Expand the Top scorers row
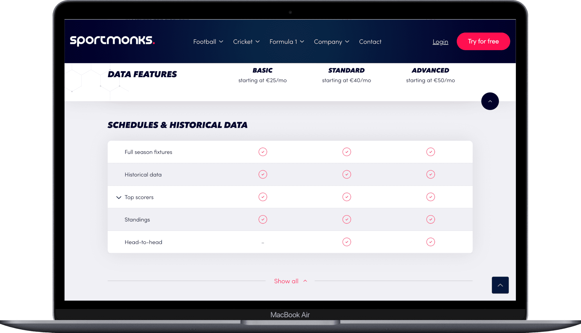 (119, 197)
